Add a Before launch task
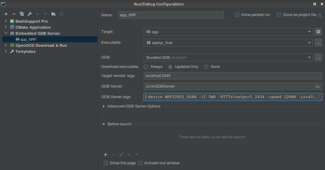Screen dimensions: 325x170 click(106, 155)
